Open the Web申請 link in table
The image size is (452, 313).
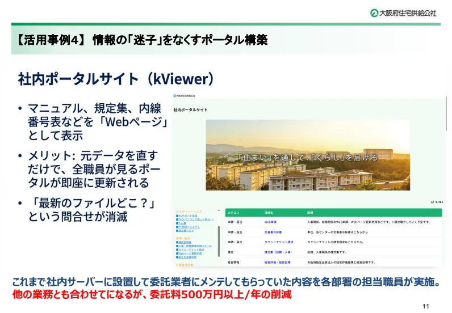pos(270,222)
